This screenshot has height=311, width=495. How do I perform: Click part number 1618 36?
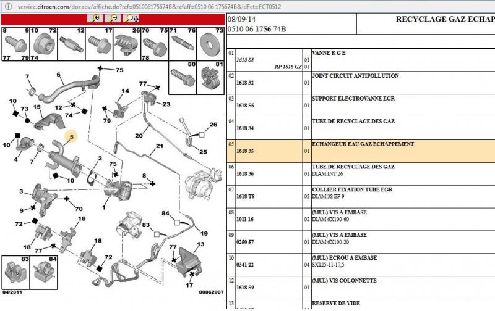pos(245,174)
